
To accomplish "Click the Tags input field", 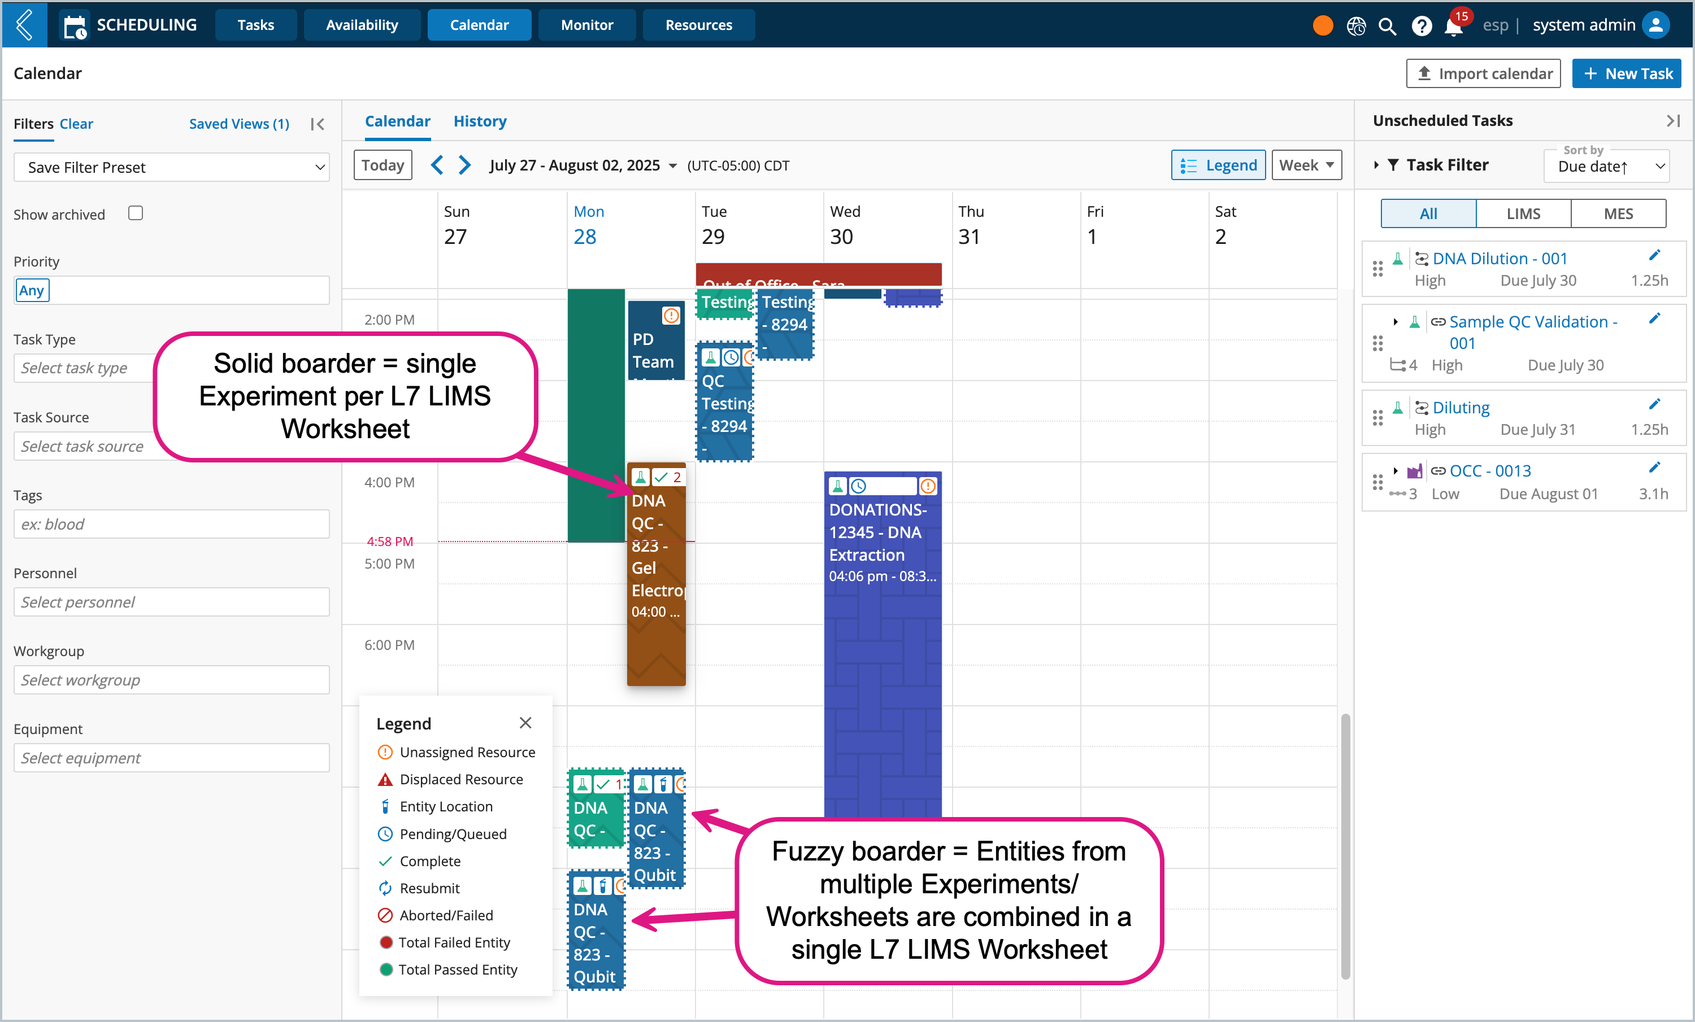I will 171,525.
